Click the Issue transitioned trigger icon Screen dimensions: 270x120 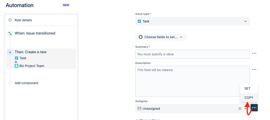click(10, 34)
